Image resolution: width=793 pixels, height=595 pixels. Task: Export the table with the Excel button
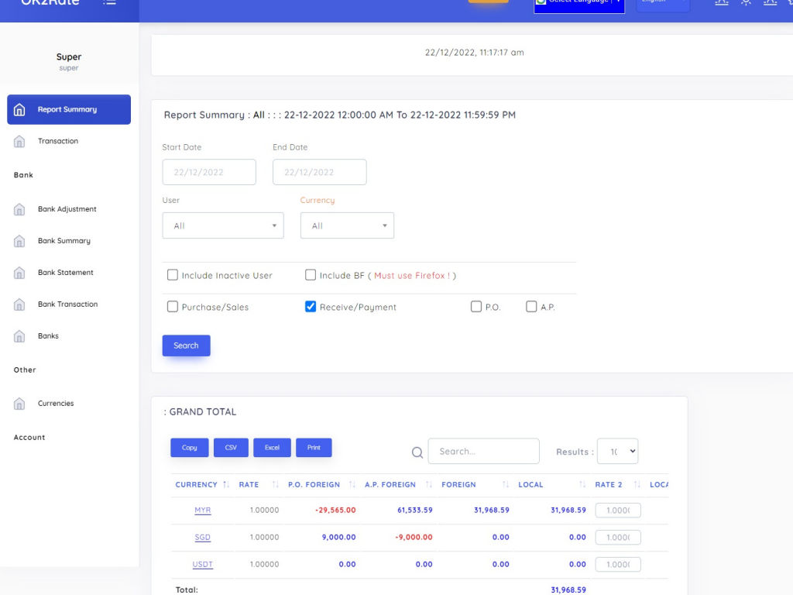pyautogui.click(x=272, y=448)
